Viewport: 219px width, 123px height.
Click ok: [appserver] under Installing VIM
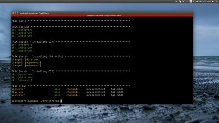(23, 51)
